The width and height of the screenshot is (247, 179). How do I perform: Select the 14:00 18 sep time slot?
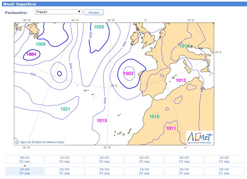coord(64,159)
